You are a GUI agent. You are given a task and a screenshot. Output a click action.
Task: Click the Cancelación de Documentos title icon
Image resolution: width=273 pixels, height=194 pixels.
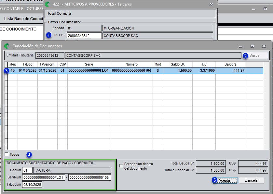(7, 46)
